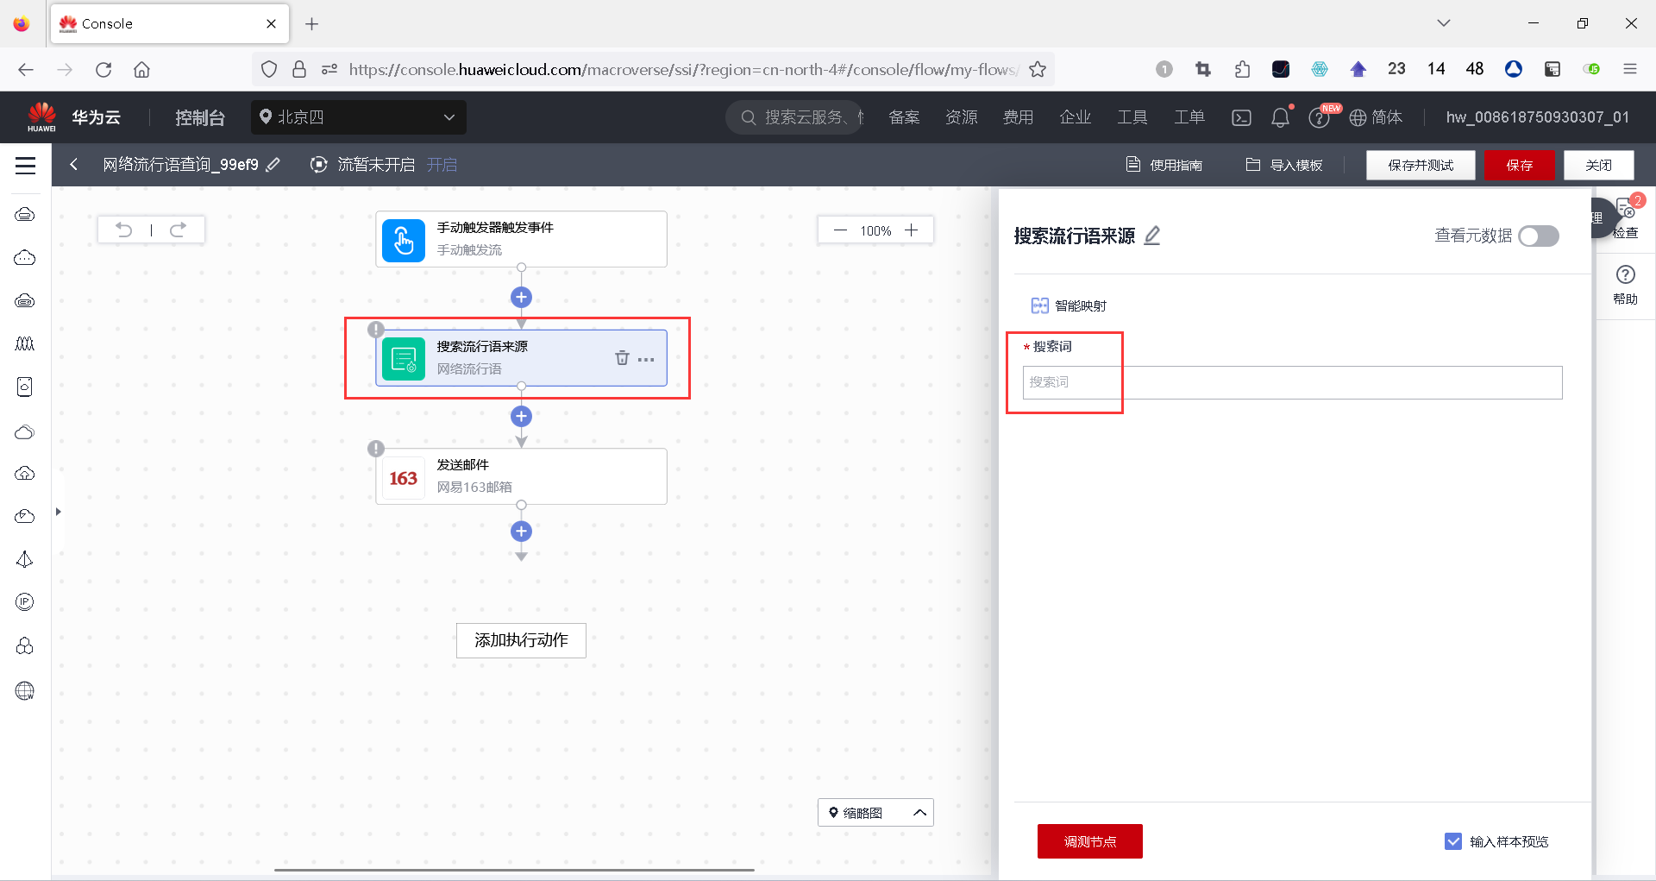Click 添加执行动作 button
Screen dimensions: 1656x881
(521, 640)
